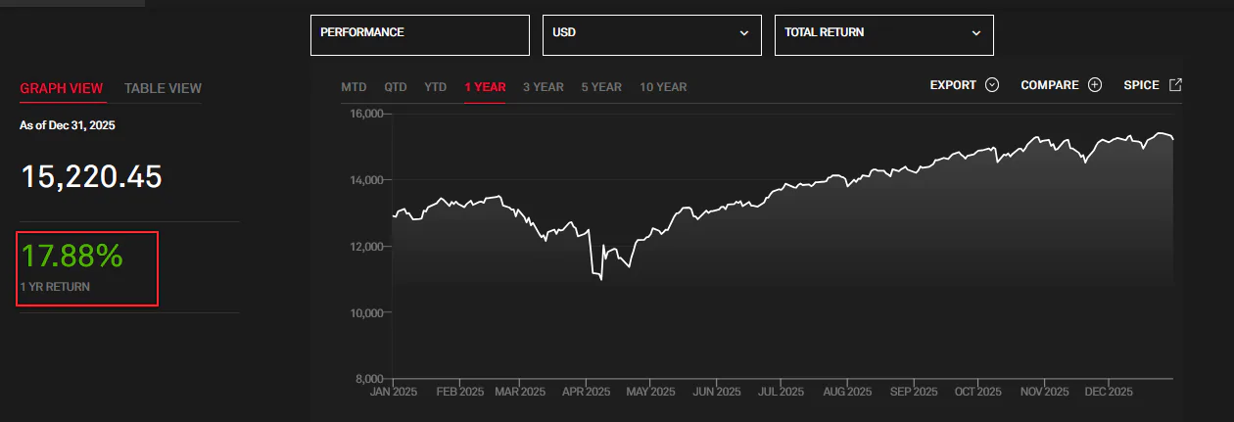Select the MTD time range

(x=354, y=87)
